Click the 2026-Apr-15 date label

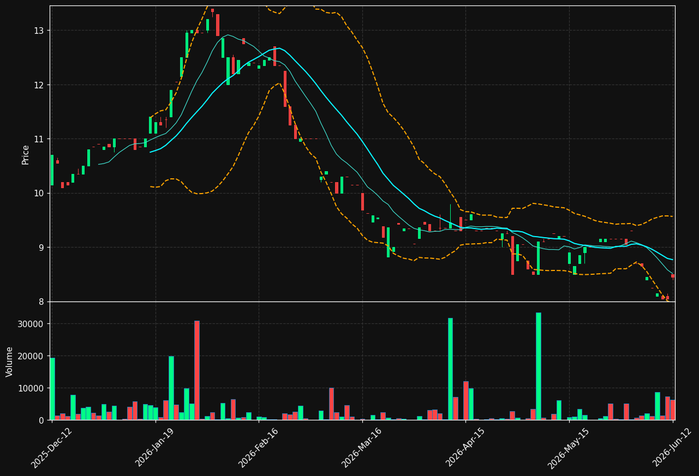point(465,448)
